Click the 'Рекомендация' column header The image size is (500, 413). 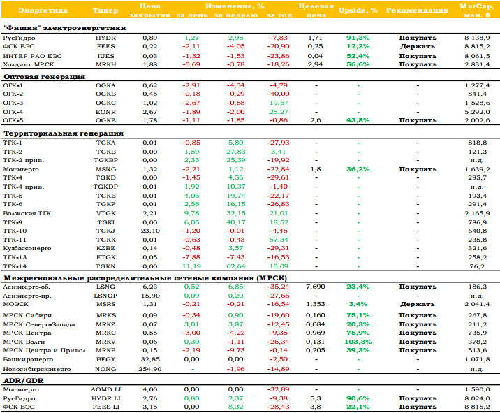(417, 10)
